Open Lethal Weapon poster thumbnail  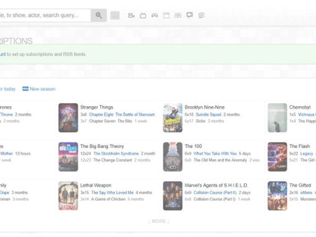click(68, 196)
